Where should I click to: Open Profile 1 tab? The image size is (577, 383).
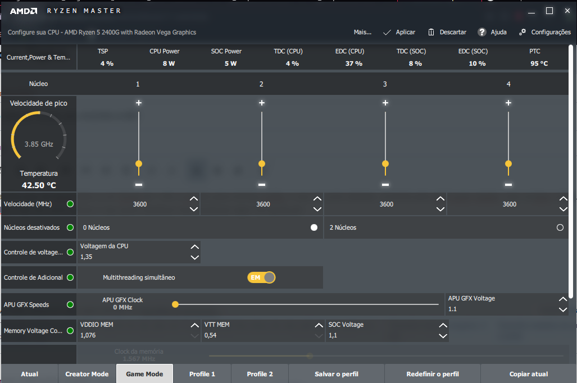(x=202, y=374)
